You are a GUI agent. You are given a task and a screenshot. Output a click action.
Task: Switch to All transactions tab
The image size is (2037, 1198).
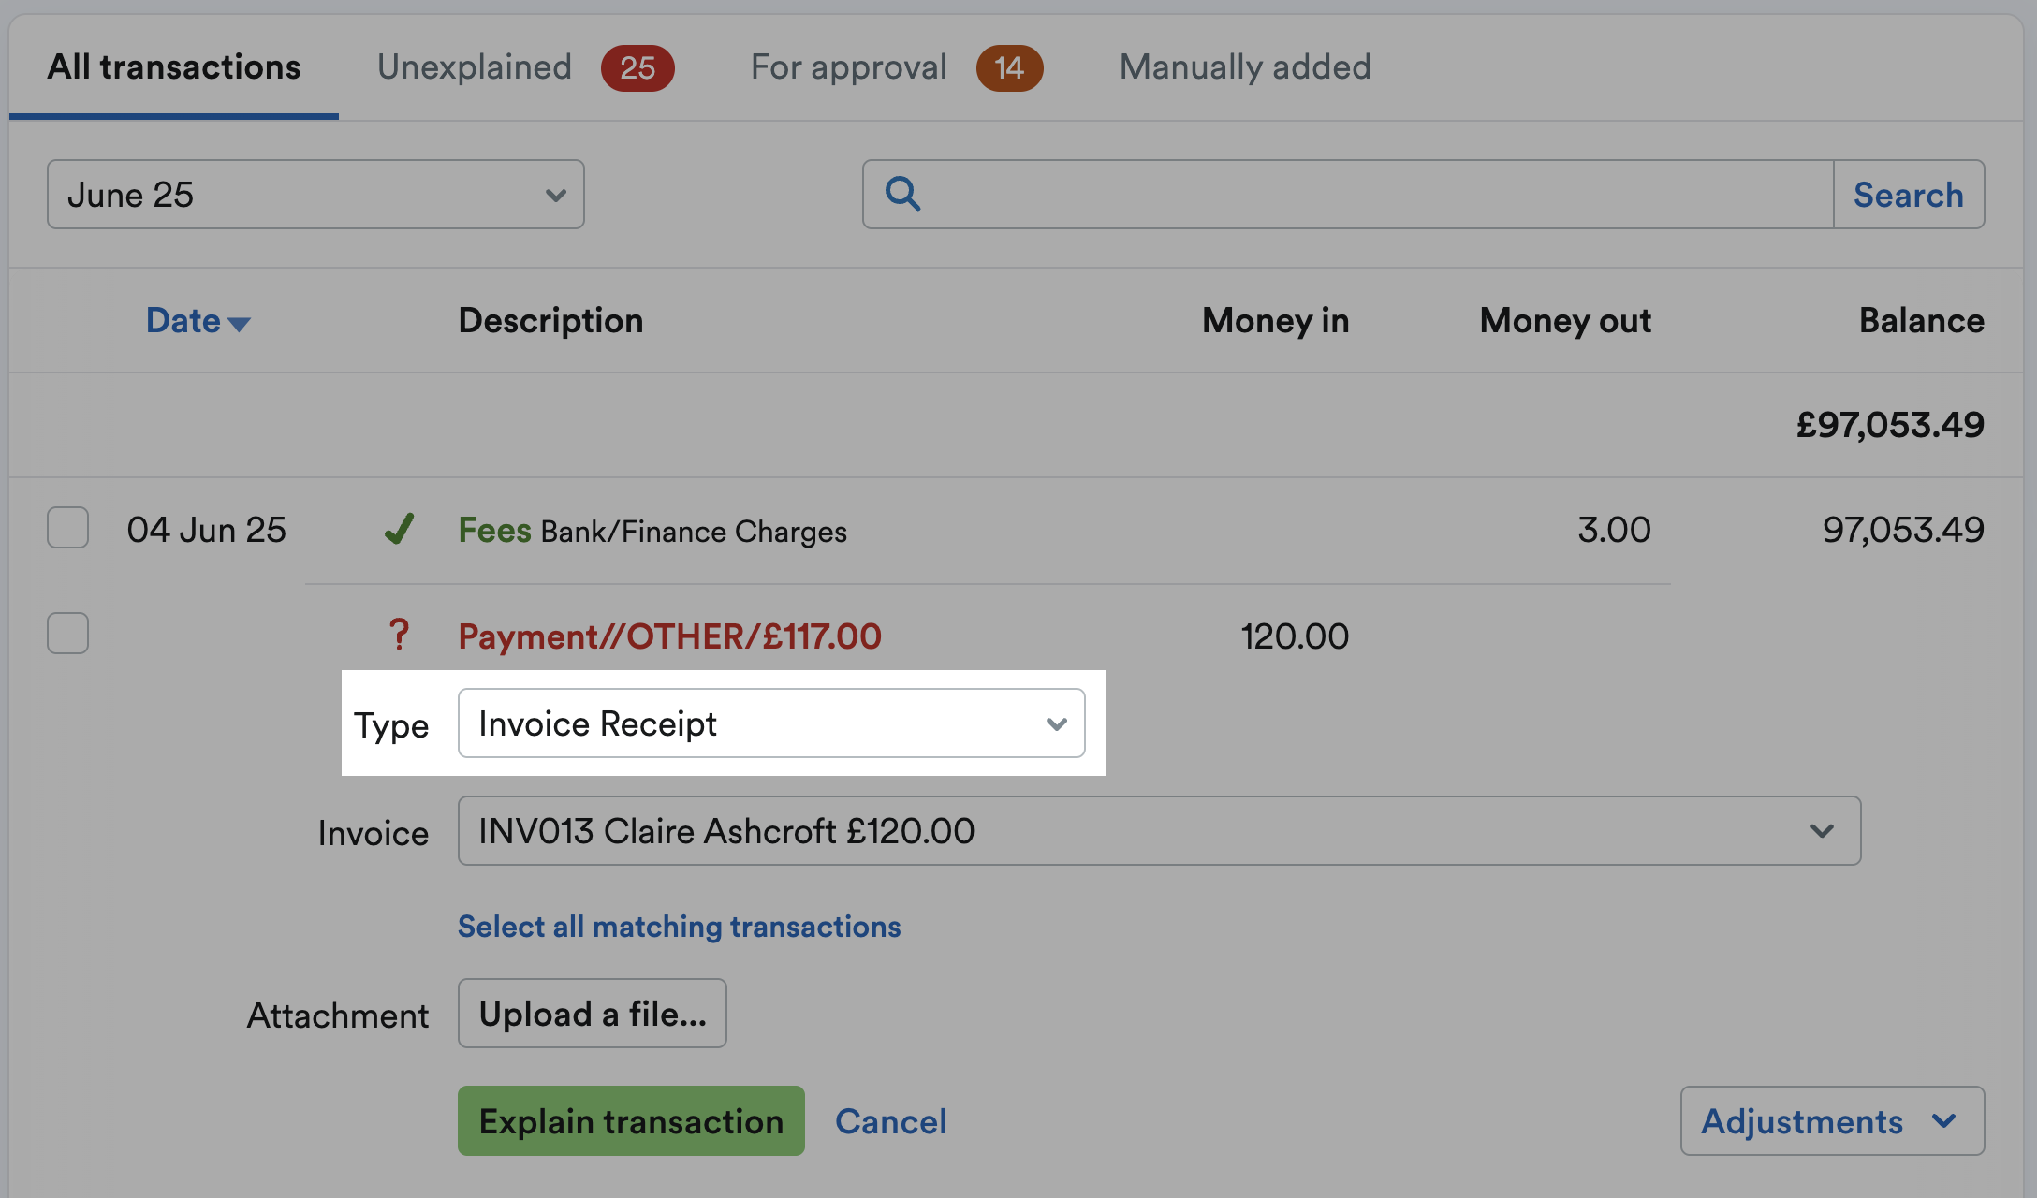click(x=174, y=67)
